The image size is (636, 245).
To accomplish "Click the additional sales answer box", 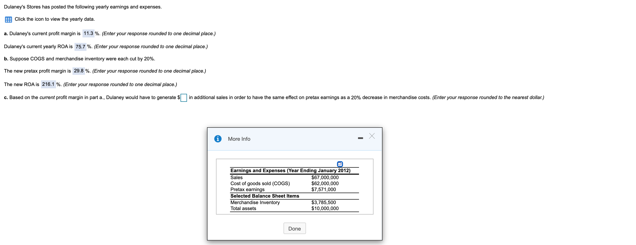I will (x=184, y=98).
